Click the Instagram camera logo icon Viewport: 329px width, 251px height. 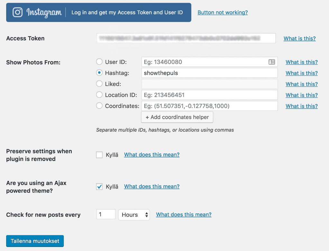coord(17,12)
